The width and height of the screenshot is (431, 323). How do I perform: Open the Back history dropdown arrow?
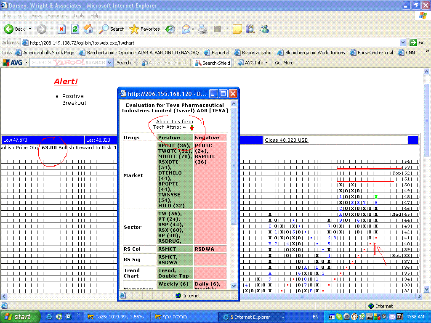pos(30,29)
